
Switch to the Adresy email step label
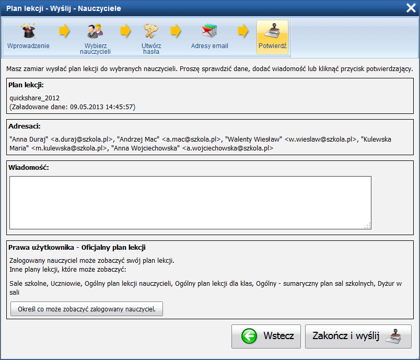pos(209,46)
